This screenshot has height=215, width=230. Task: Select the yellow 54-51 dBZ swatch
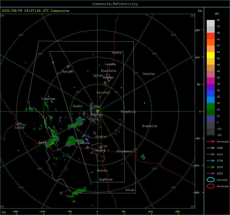coord(211,55)
